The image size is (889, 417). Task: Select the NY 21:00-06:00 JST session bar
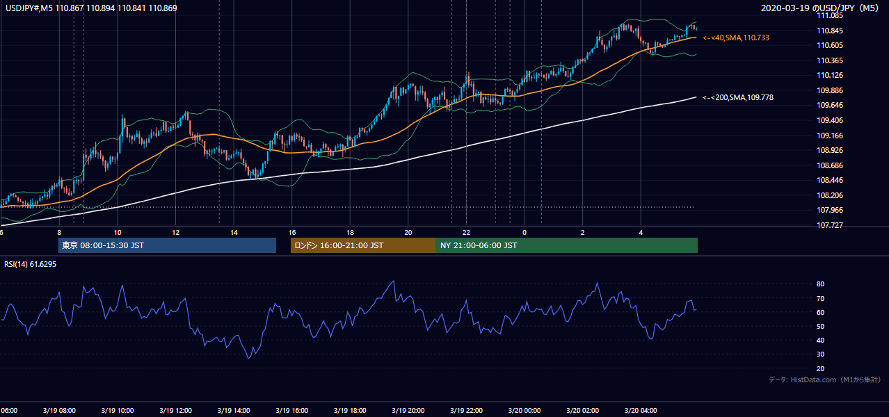pyautogui.click(x=567, y=245)
